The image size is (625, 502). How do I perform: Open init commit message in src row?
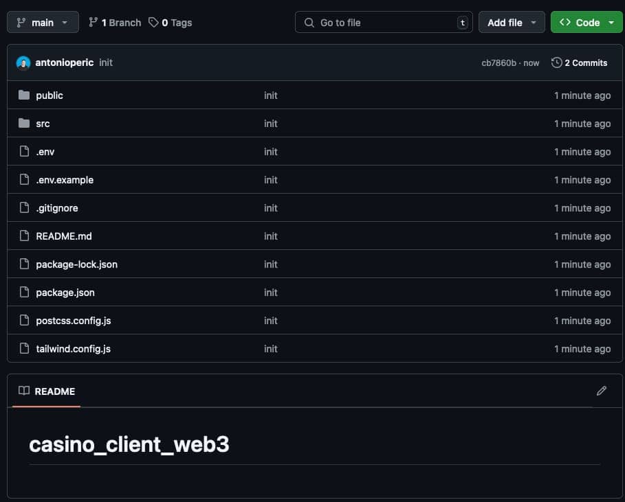tap(271, 124)
